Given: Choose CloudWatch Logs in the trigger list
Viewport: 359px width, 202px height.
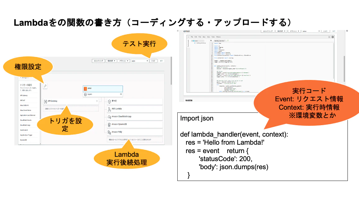Looking at the screenshot, I should click(25, 125).
